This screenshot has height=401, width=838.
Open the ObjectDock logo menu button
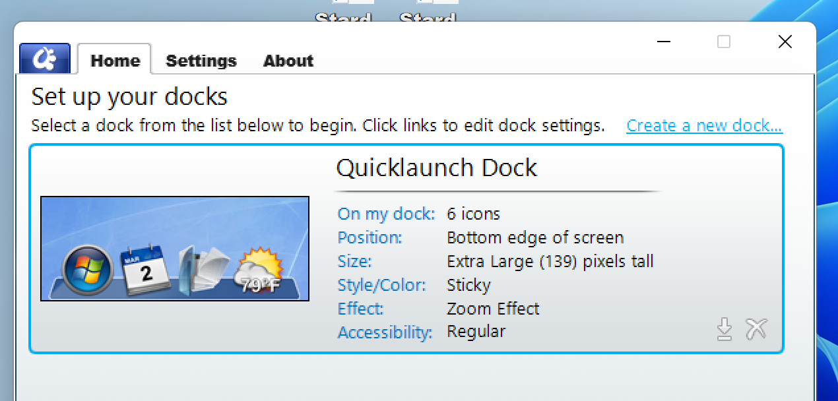(45, 59)
